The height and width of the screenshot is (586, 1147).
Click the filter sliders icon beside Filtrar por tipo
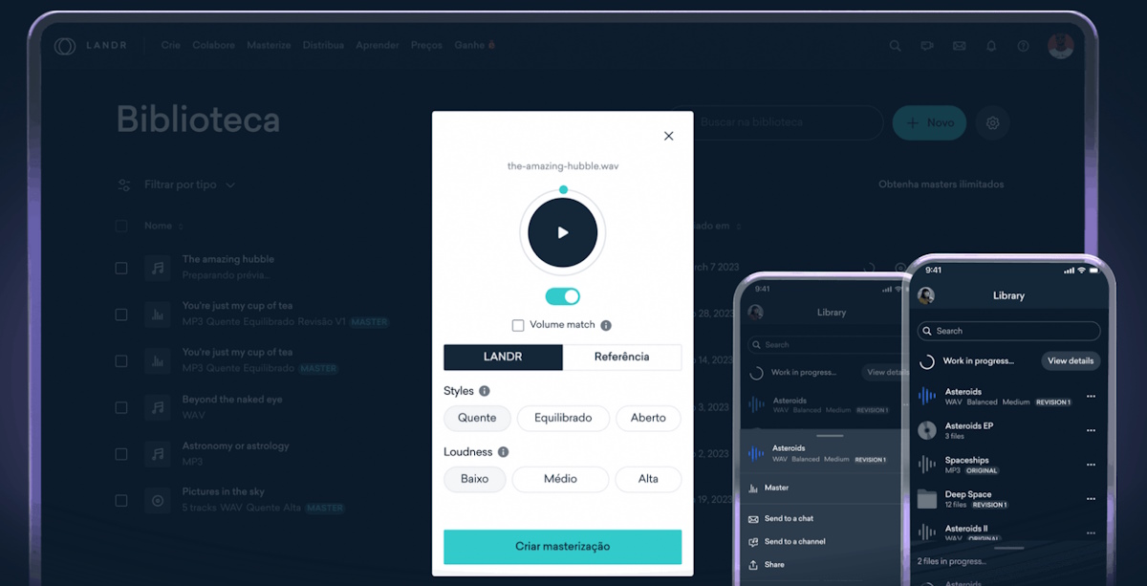coord(124,184)
